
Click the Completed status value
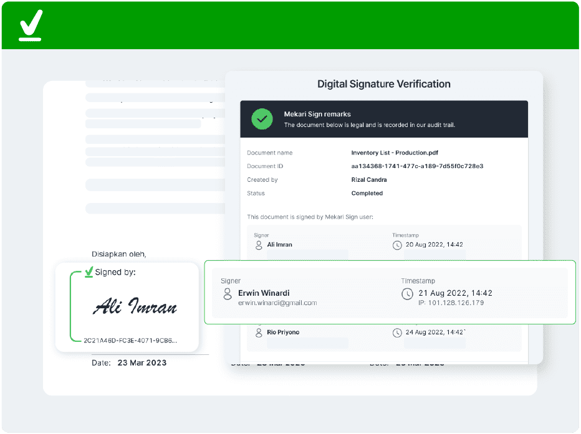pyautogui.click(x=367, y=193)
